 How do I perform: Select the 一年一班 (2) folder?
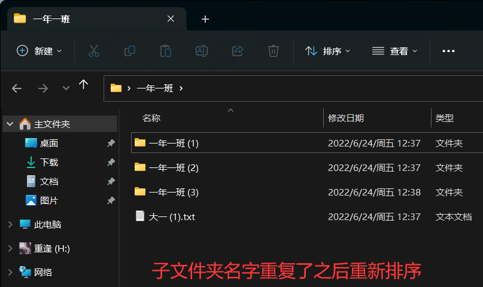click(174, 168)
